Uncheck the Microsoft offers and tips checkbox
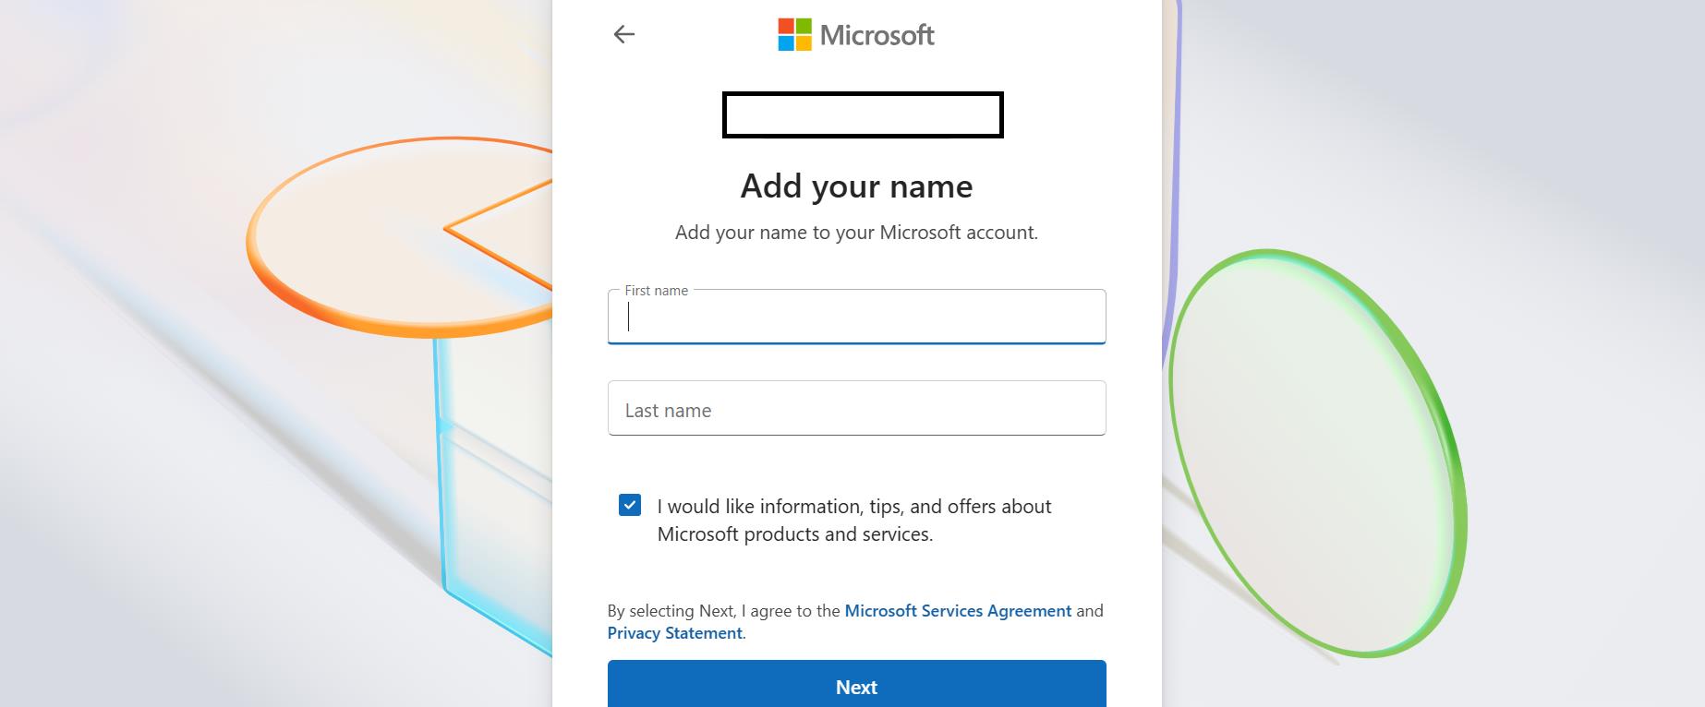Image resolution: width=1705 pixels, height=707 pixels. click(x=630, y=505)
